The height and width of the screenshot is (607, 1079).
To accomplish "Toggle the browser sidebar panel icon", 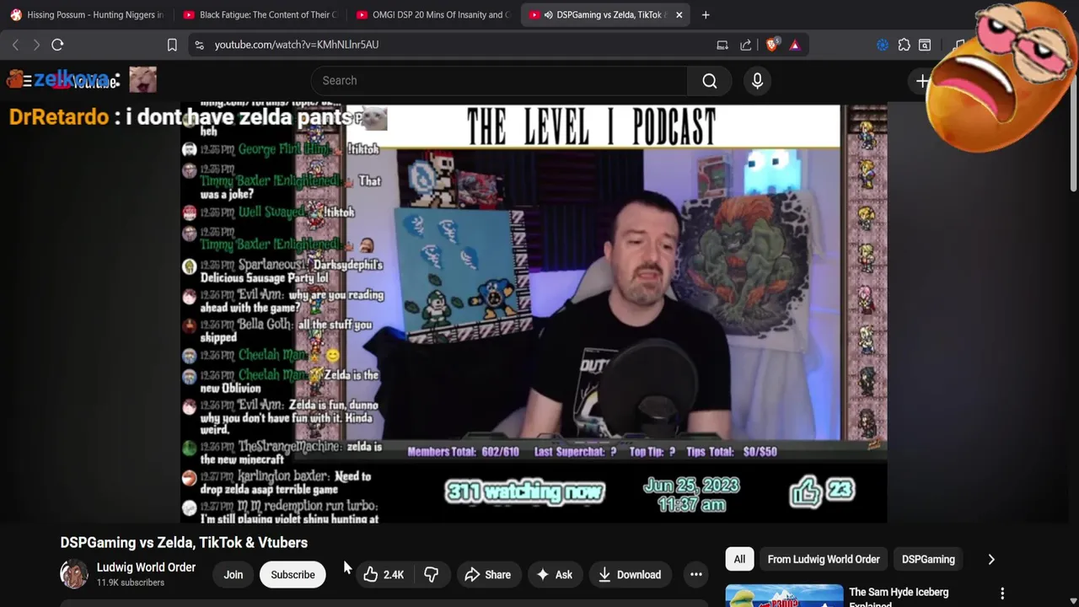I will pos(925,45).
